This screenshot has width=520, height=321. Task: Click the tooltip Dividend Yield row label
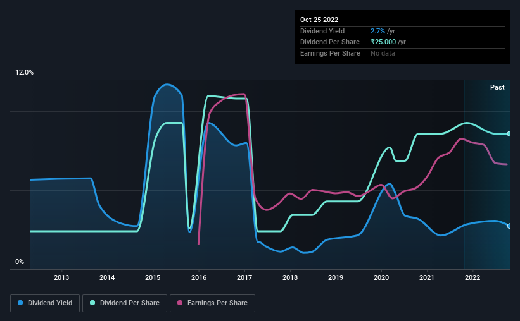tap(322, 31)
